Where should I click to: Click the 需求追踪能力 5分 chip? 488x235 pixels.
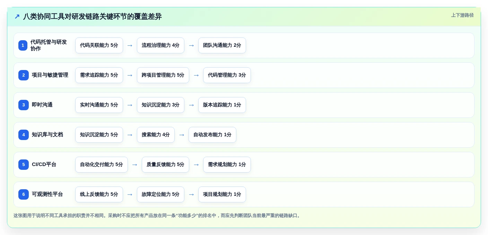[99, 75]
